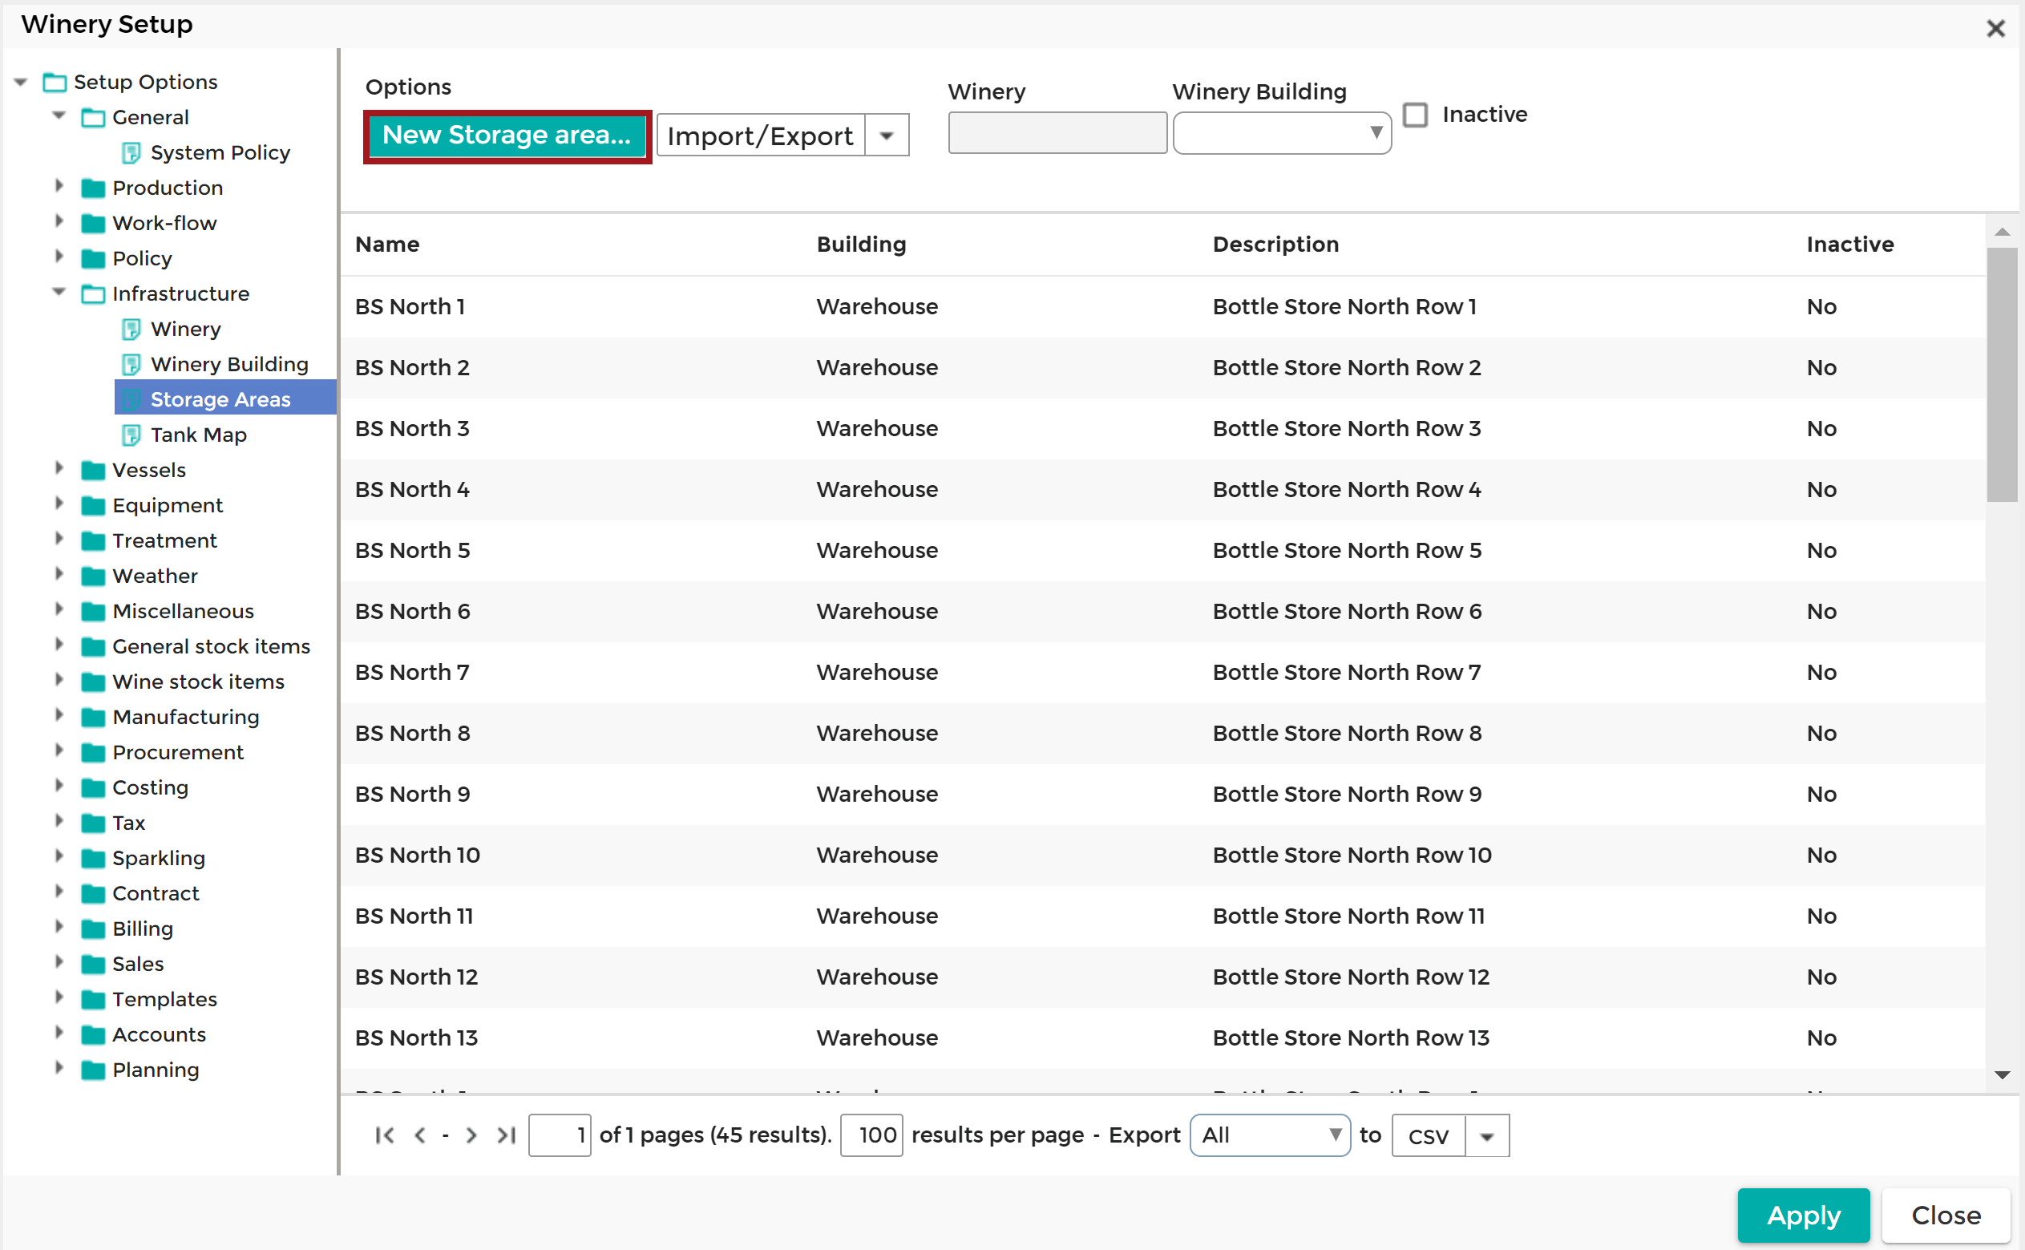
Task: Go to the next page of results
Action: click(x=471, y=1135)
